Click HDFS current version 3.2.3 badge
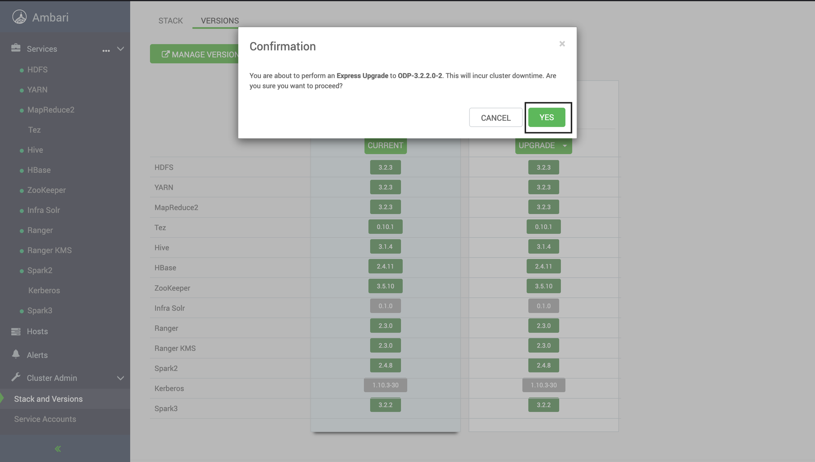Viewport: 815px width, 462px height. [x=385, y=167]
